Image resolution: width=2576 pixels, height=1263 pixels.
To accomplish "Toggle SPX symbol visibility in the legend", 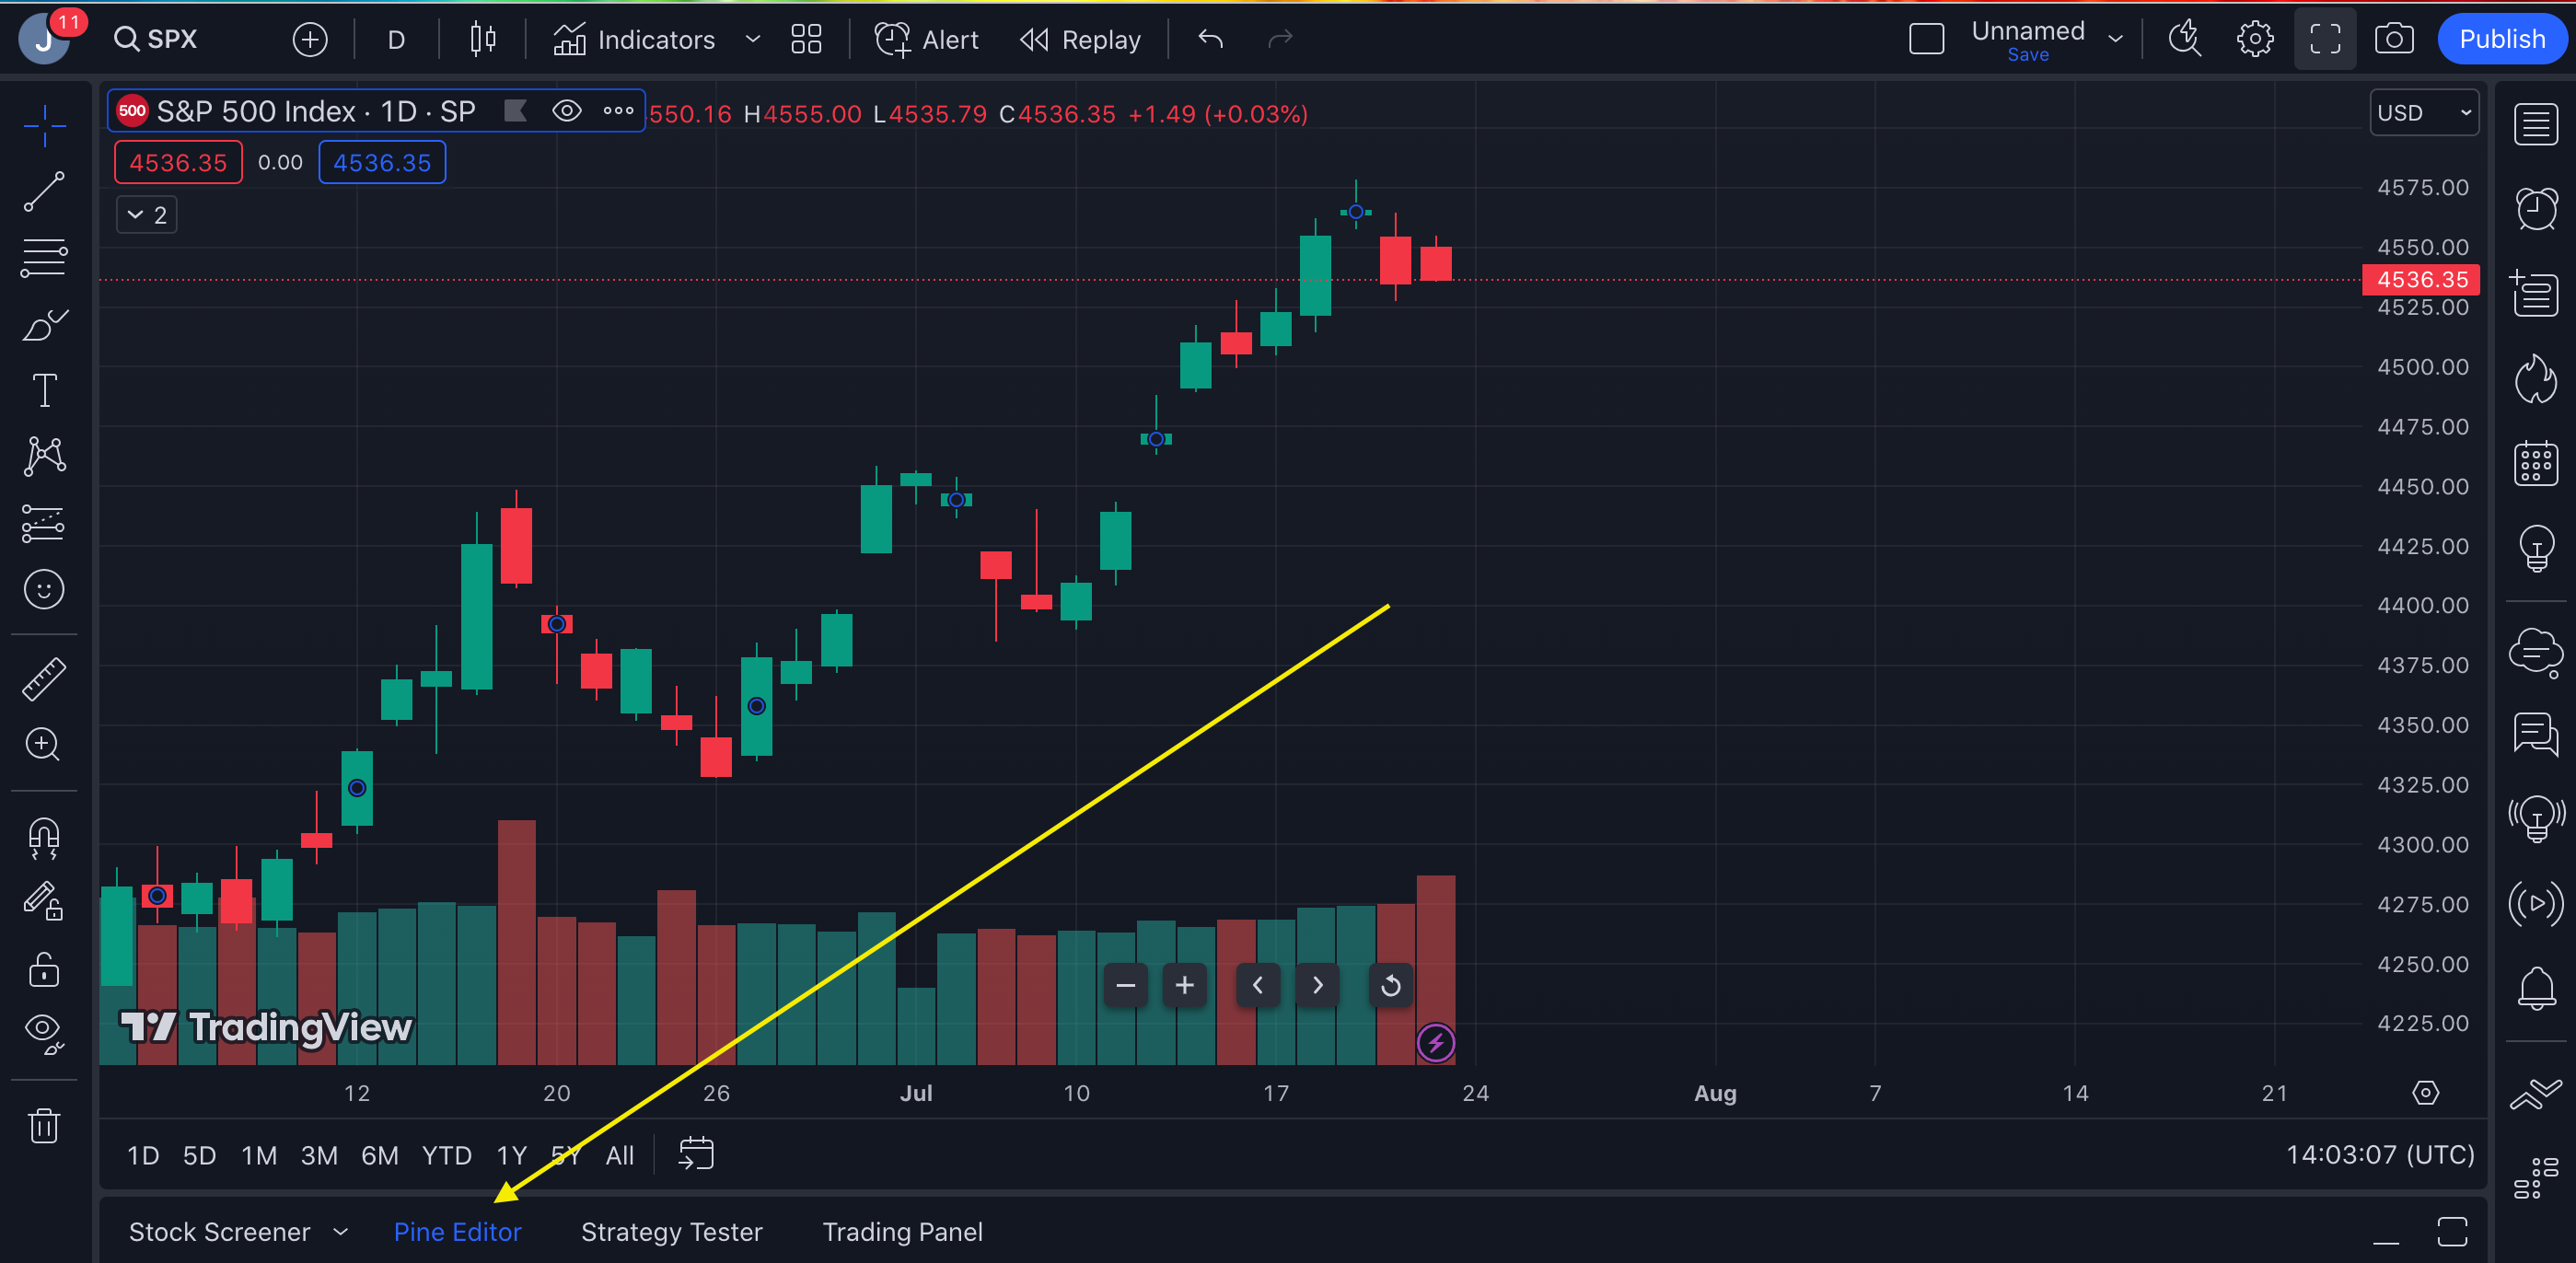I will click(567, 111).
